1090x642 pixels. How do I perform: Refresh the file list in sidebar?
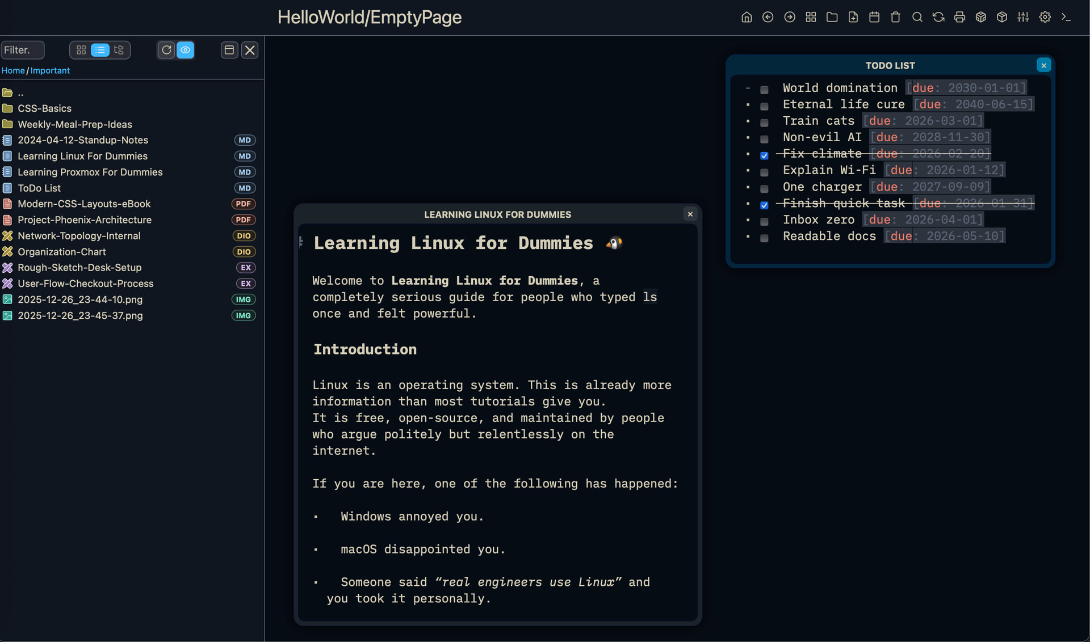(166, 50)
